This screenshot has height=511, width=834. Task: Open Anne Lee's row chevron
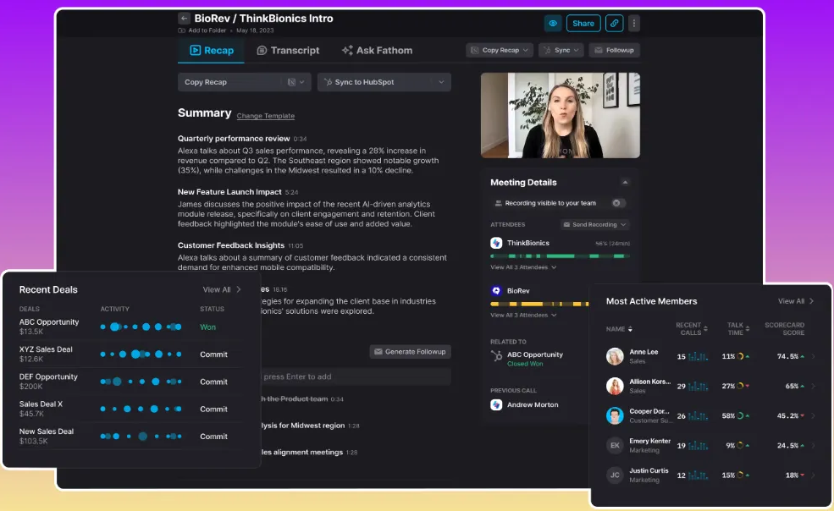pos(813,356)
